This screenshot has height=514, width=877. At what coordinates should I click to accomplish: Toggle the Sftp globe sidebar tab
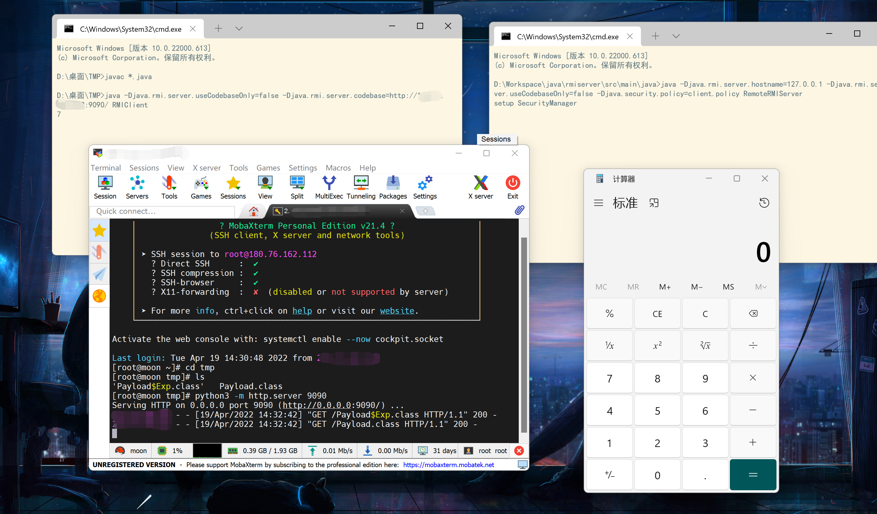click(x=99, y=296)
